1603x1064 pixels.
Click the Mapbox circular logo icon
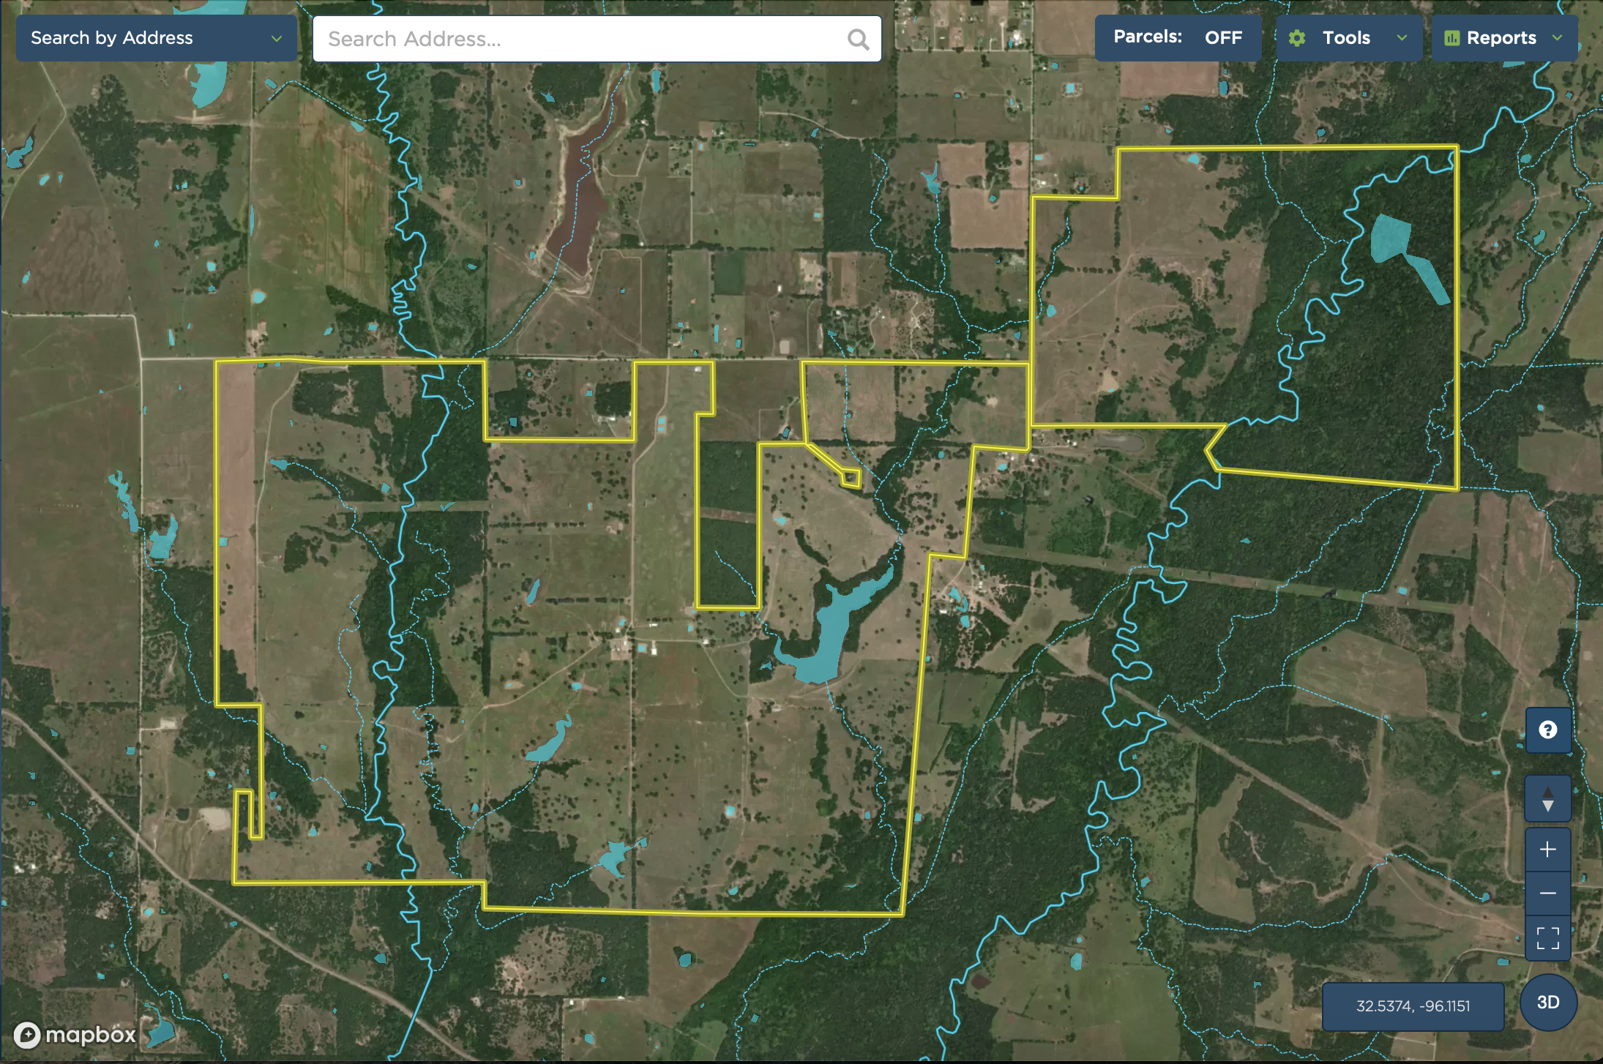[27, 1035]
